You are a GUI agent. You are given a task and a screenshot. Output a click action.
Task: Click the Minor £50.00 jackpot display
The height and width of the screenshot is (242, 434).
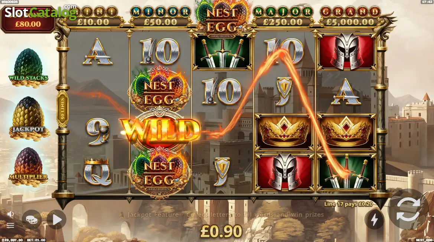(x=160, y=17)
